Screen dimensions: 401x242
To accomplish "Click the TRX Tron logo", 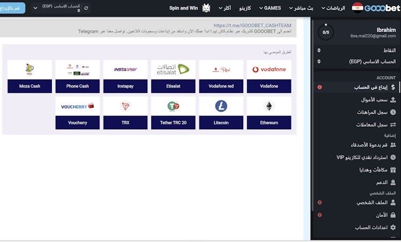I will point(125,106).
